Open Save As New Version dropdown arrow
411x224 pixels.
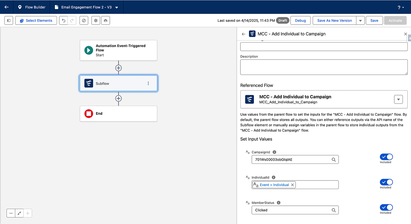click(x=361, y=21)
